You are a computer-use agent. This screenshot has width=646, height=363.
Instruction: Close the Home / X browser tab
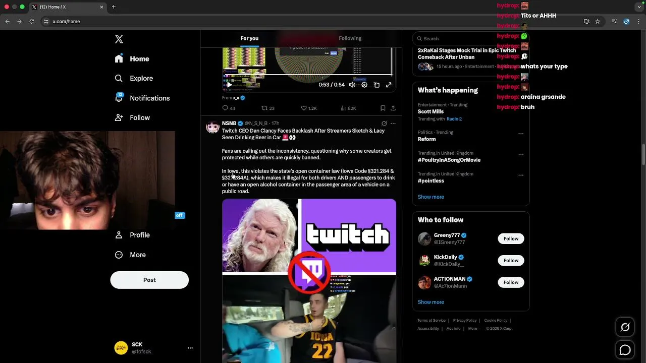[101, 7]
